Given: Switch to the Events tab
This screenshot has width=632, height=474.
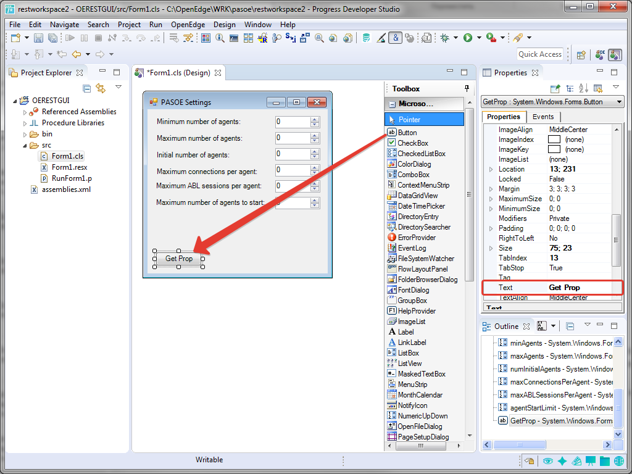Looking at the screenshot, I should pyautogui.click(x=543, y=117).
